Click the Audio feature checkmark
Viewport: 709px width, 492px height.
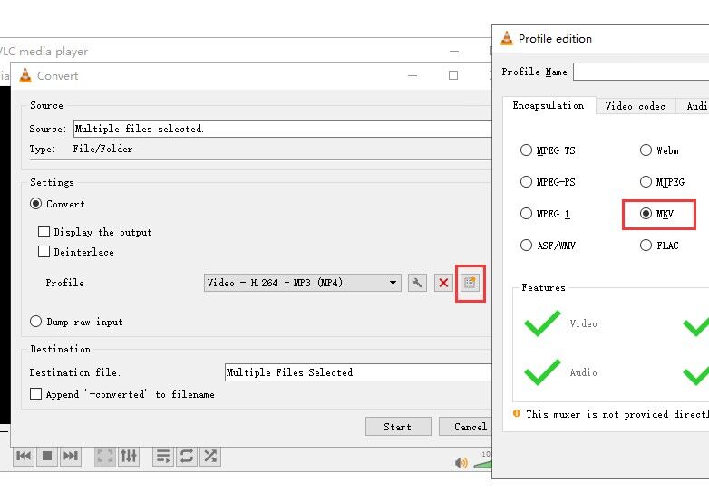(x=542, y=372)
